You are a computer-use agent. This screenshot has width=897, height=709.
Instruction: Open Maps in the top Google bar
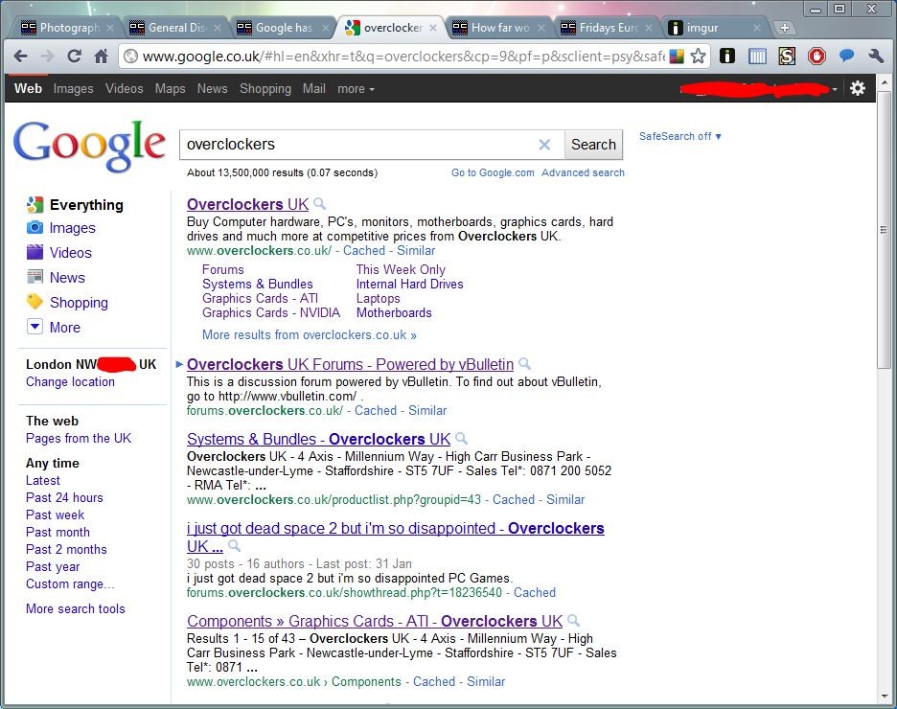pyautogui.click(x=170, y=88)
